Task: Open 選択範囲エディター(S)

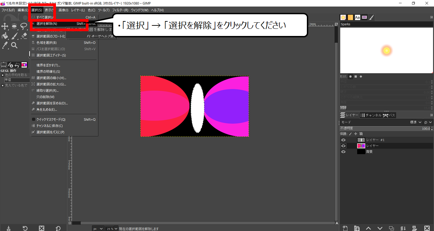Action: click(x=64, y=55)
